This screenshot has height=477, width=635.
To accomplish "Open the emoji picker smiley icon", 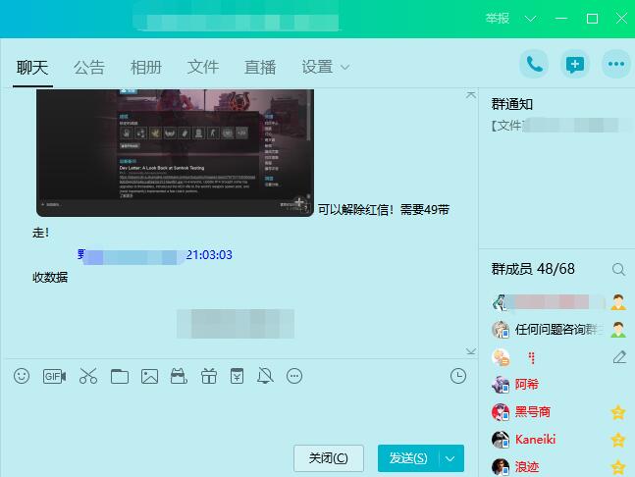I will point(22,376).
